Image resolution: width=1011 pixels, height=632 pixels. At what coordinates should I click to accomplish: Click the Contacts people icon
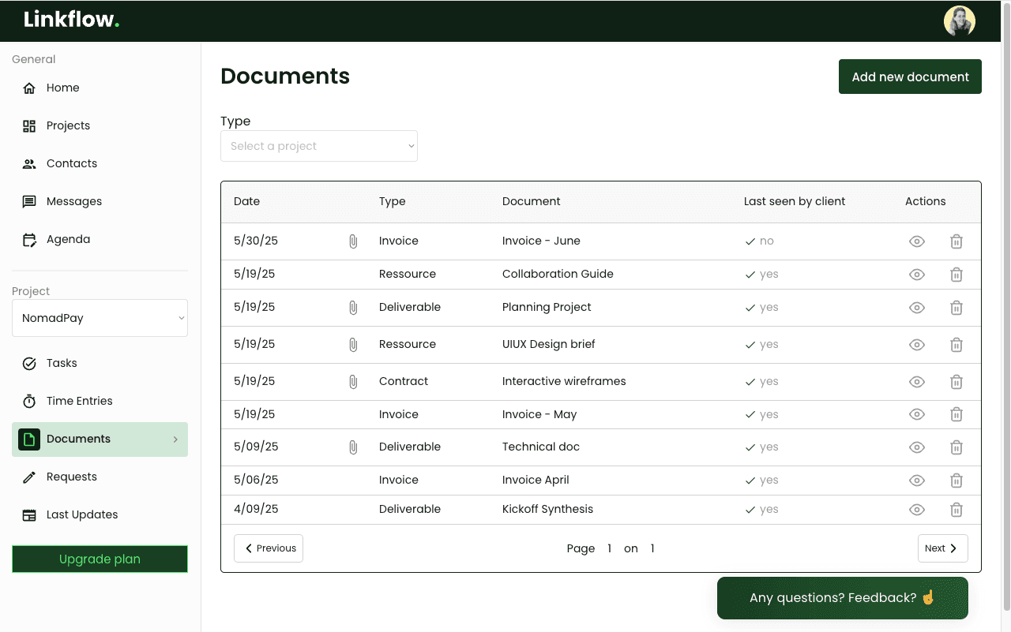29,163
